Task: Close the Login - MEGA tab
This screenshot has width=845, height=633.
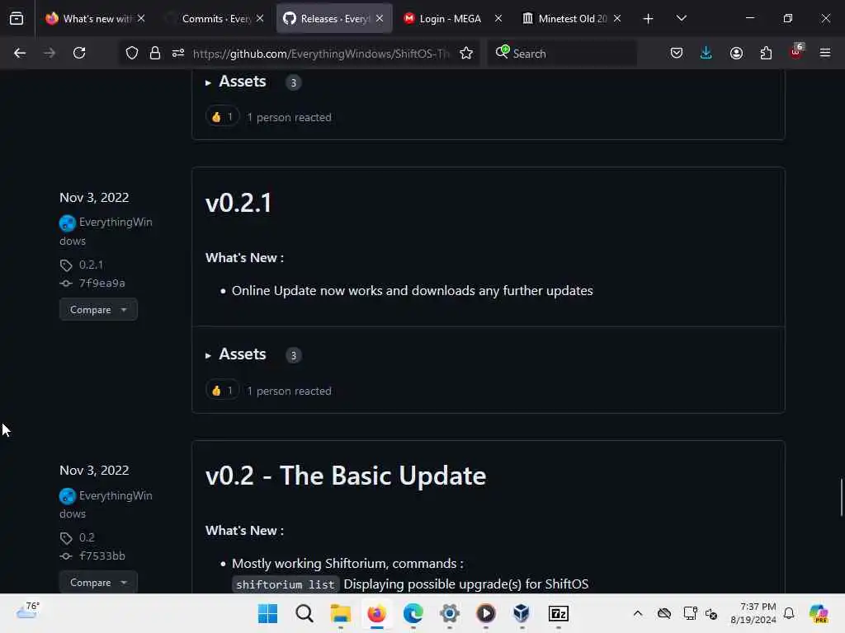Action: pyautogui.click(x=498, y=18)
